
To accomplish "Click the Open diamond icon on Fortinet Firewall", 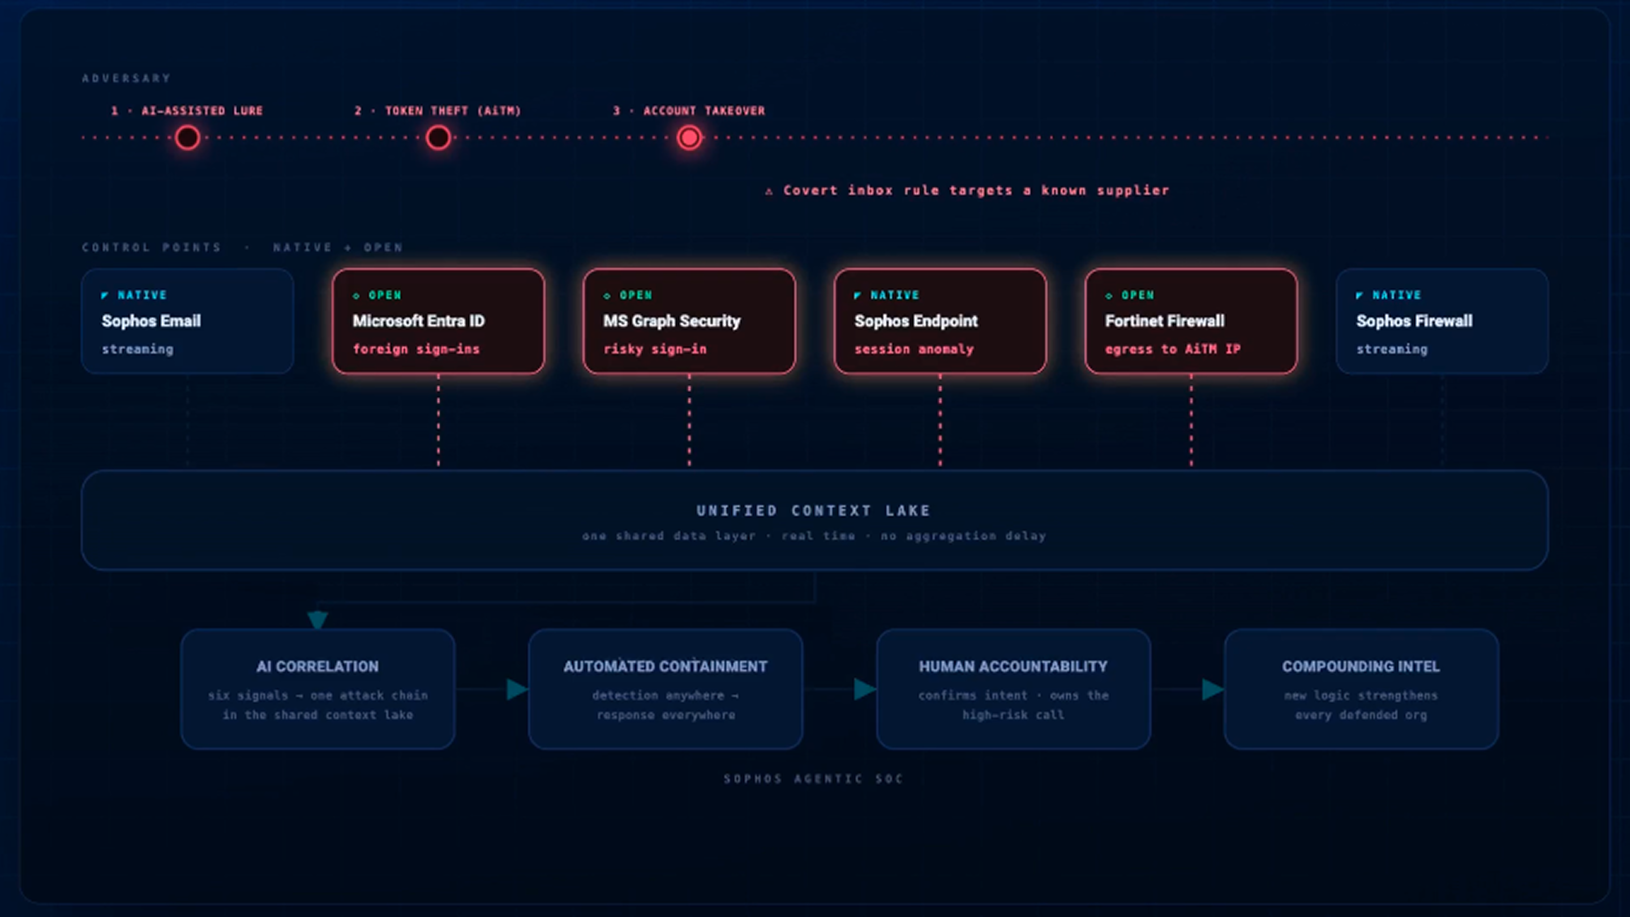I will coord(1109,295).
